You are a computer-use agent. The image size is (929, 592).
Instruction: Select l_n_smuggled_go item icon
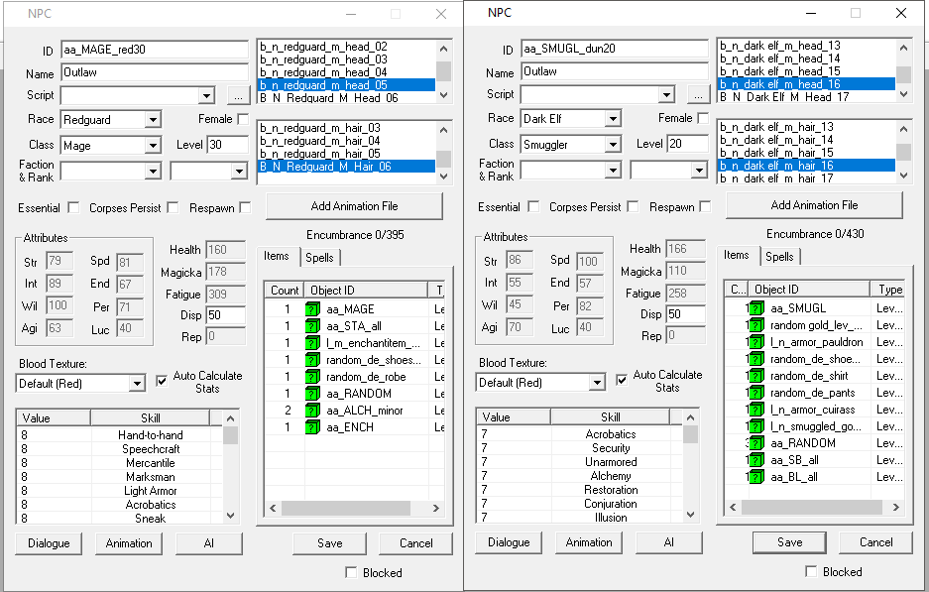(756, 426)
